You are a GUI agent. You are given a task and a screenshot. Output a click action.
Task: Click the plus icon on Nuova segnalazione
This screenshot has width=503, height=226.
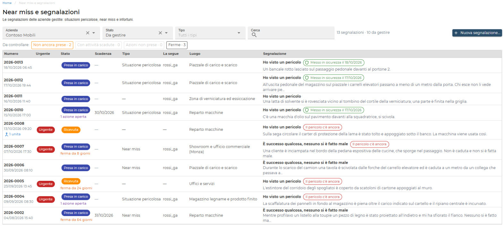(x=456, y=33)
